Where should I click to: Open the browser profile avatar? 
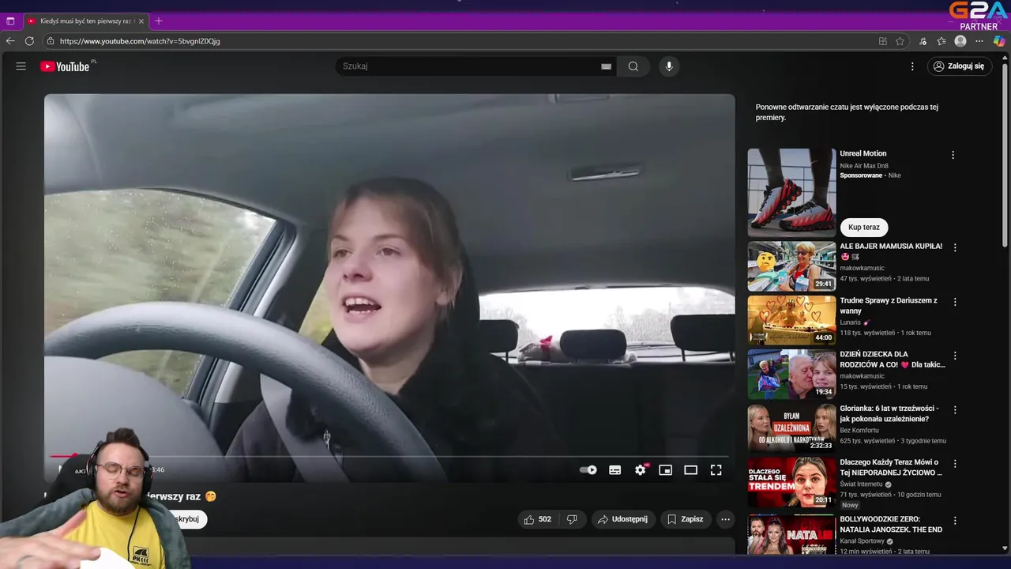pyautogui.click(x=960, y=41)
